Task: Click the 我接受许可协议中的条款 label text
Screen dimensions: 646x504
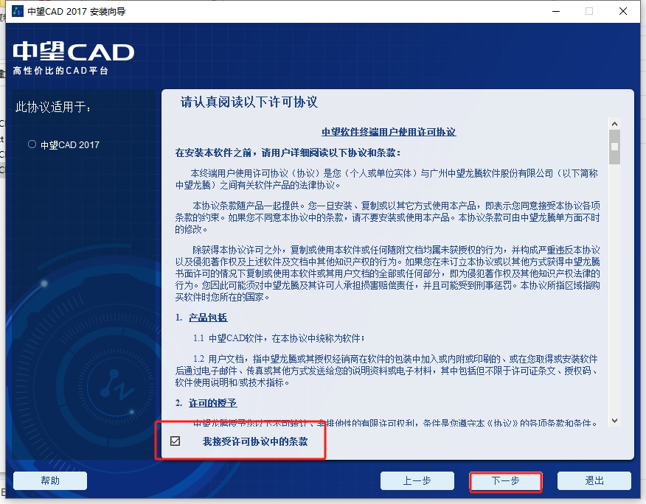Action: tap(255, 442)
